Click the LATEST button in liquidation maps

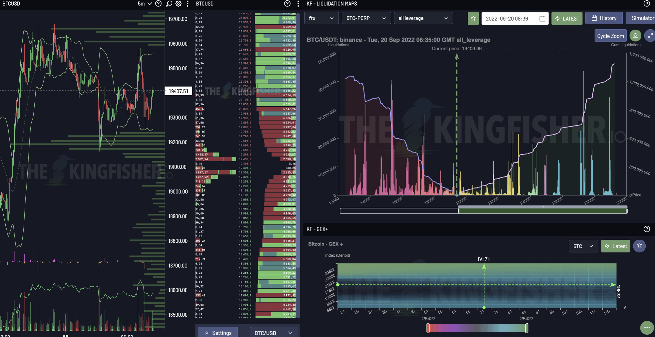567,18
